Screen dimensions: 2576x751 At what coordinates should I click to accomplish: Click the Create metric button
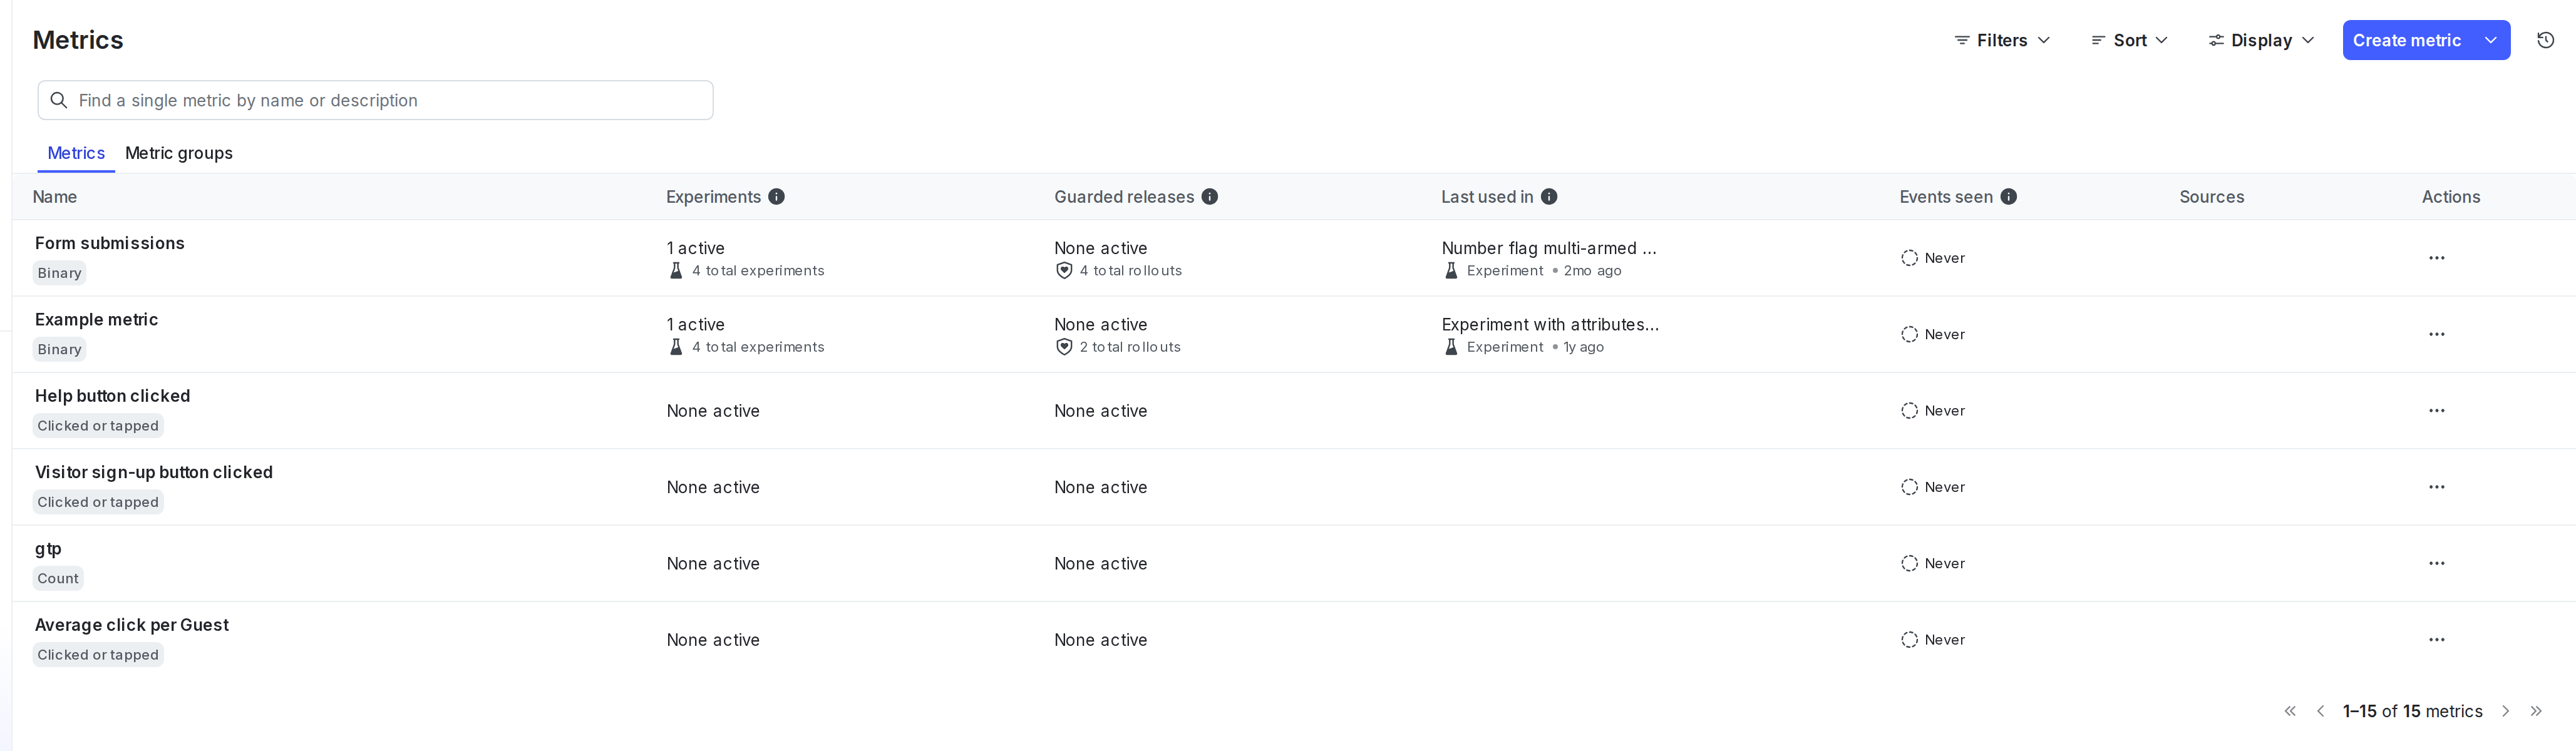(2407, 40)
